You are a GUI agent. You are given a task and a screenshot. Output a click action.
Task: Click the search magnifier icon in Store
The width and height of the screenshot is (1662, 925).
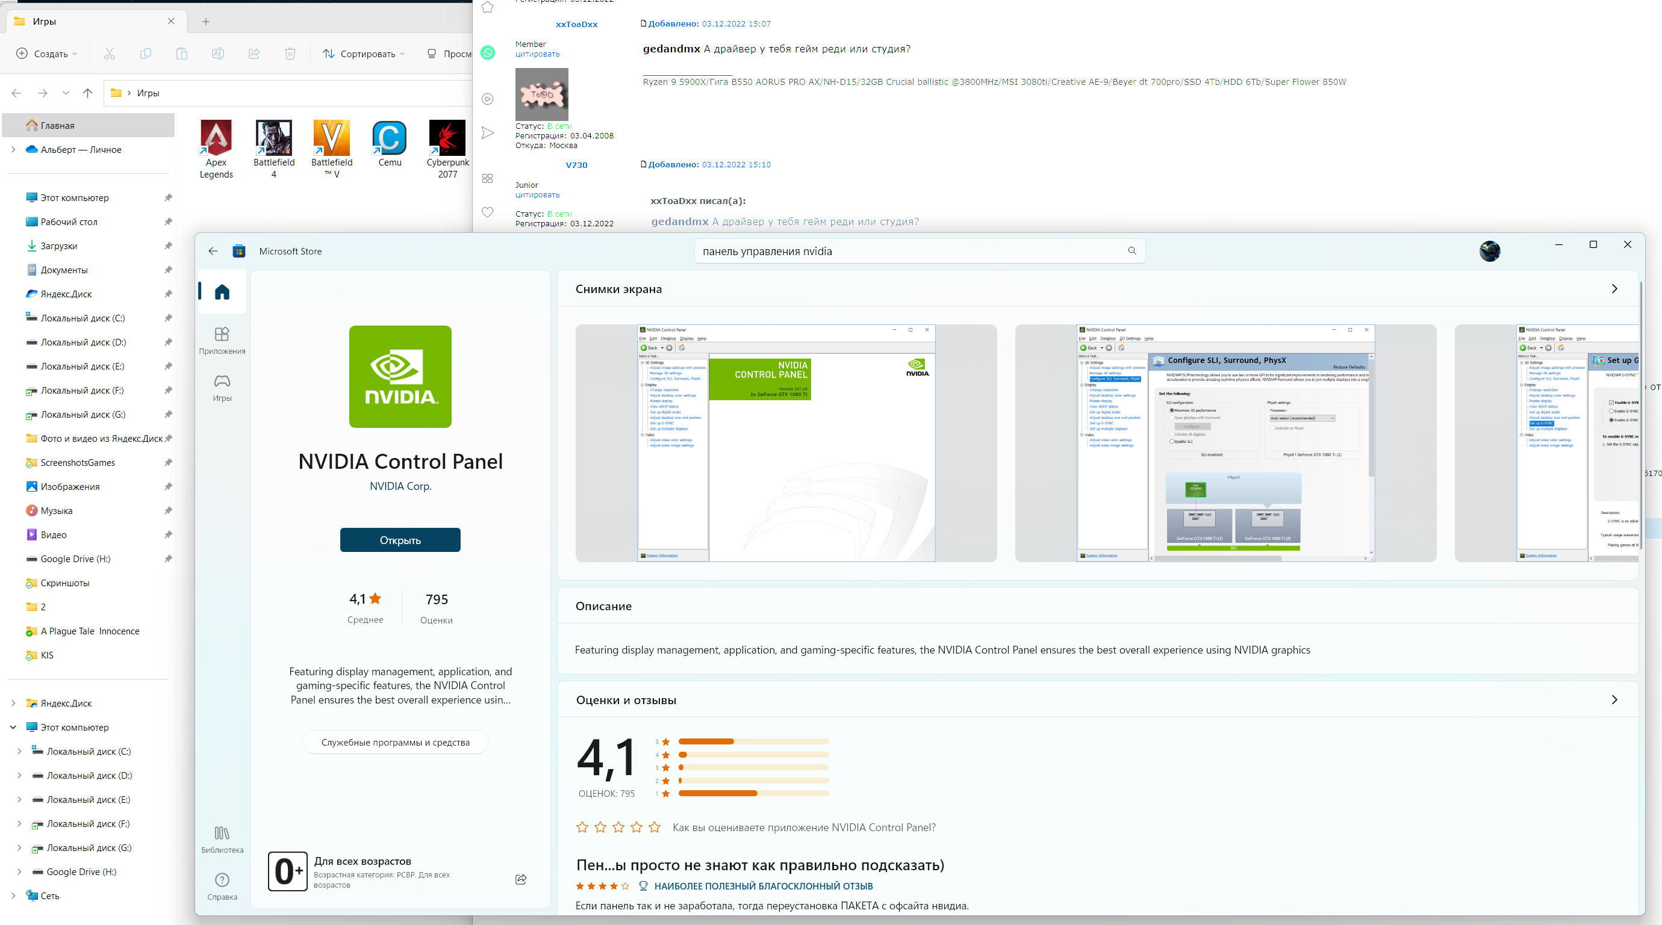(1131, 251)
